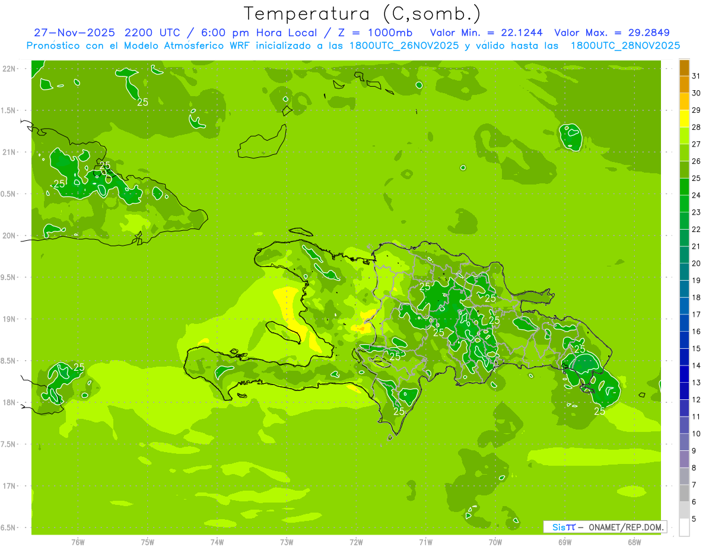Click the legend swatch between 25 and 26
This screenshot has height=550, width=712.
684,169
